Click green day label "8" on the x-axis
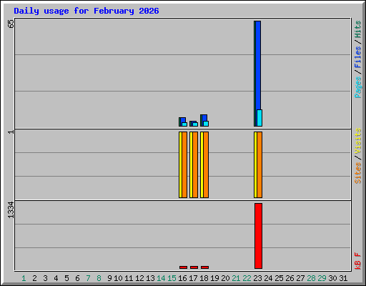 99,278
